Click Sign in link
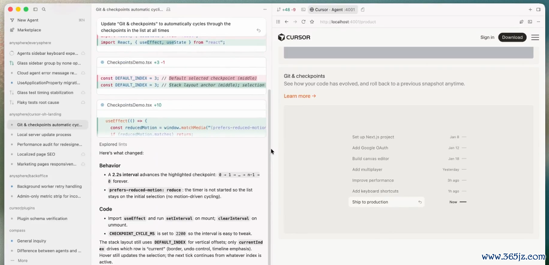Image resolution: width=549 pixels, height=265 pixels. [x=487, y=37]
